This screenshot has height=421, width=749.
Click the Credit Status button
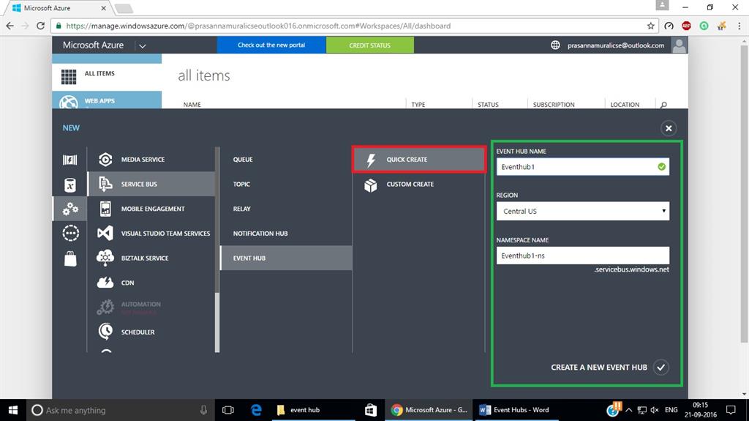coord(369,45)
